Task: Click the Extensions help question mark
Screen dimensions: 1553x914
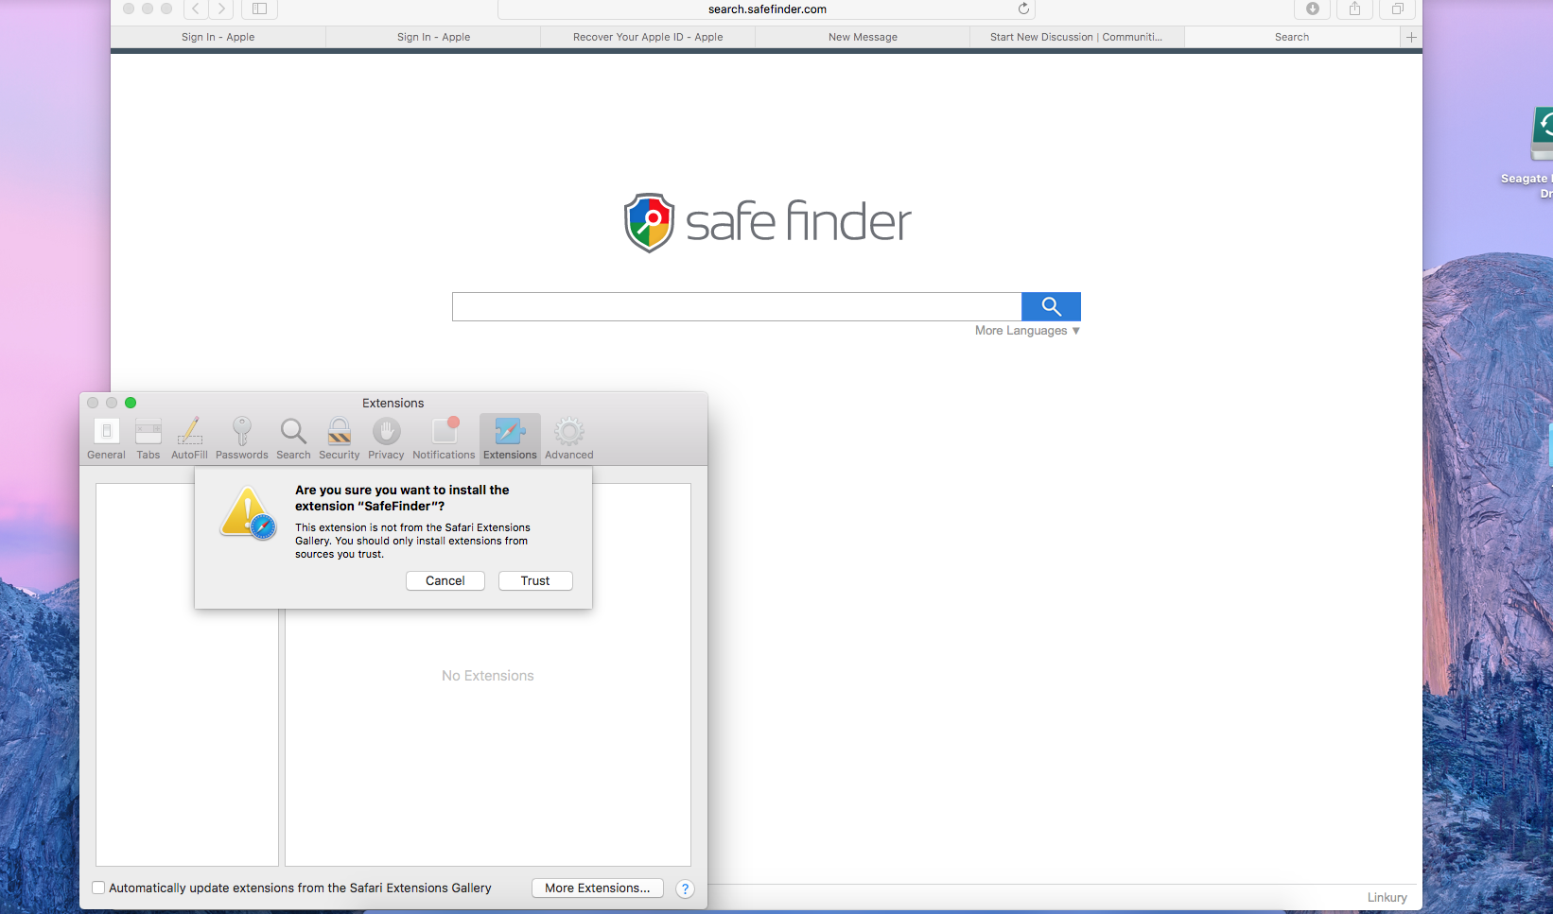Action: tap(686, 888)
